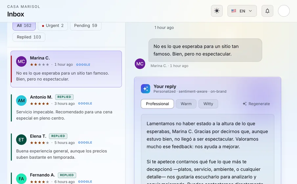Click 'Servicio impecable' review text
Screen dimensions: 297x184
pyautogui.click(x=64, y=115)
